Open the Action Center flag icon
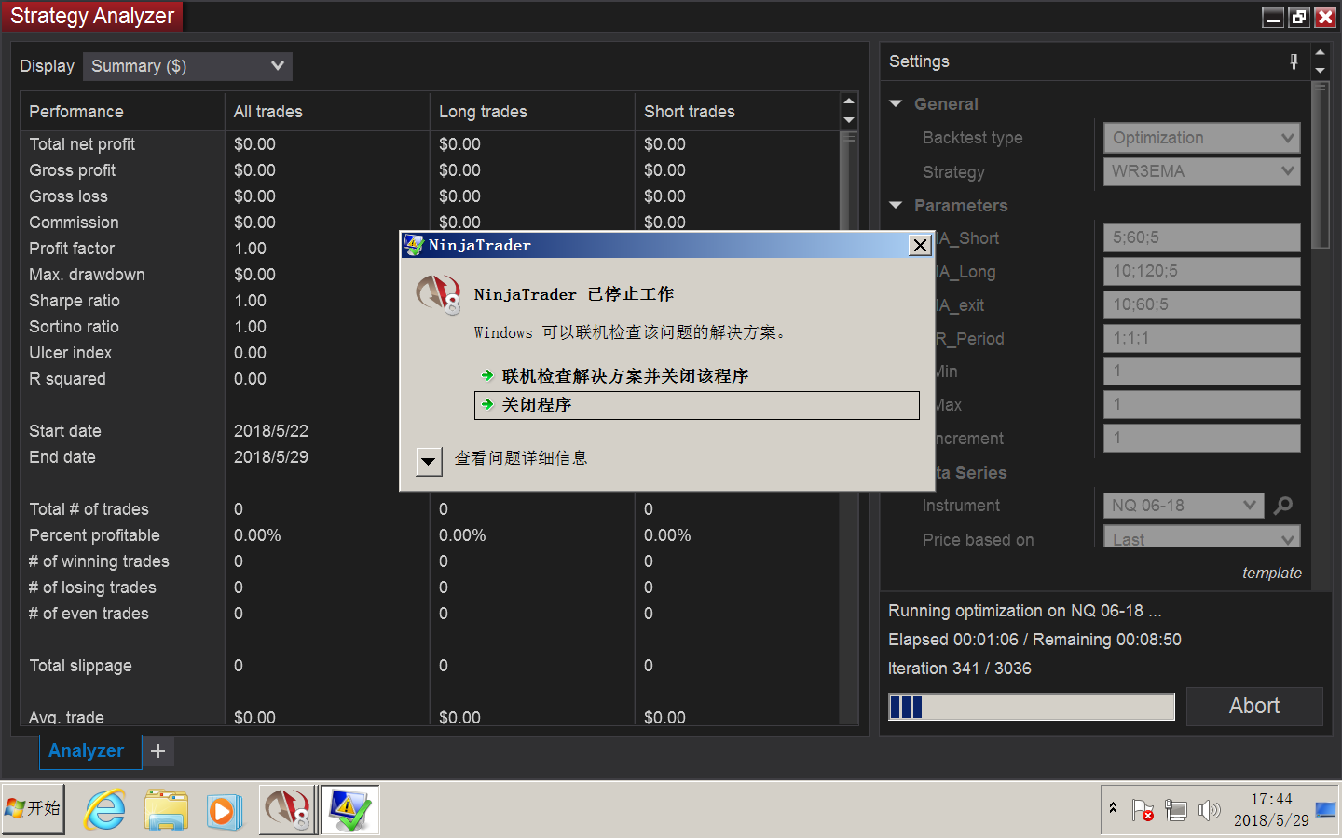This screenshot has height=838, width=1342. click(1143, 810)
